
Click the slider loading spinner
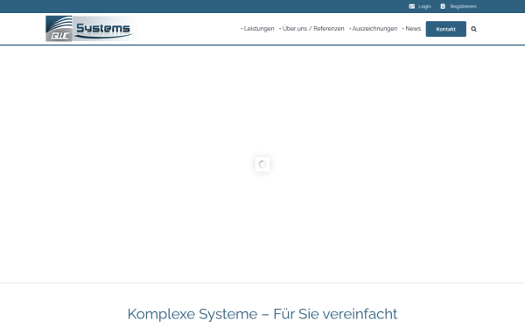point(262,164)
